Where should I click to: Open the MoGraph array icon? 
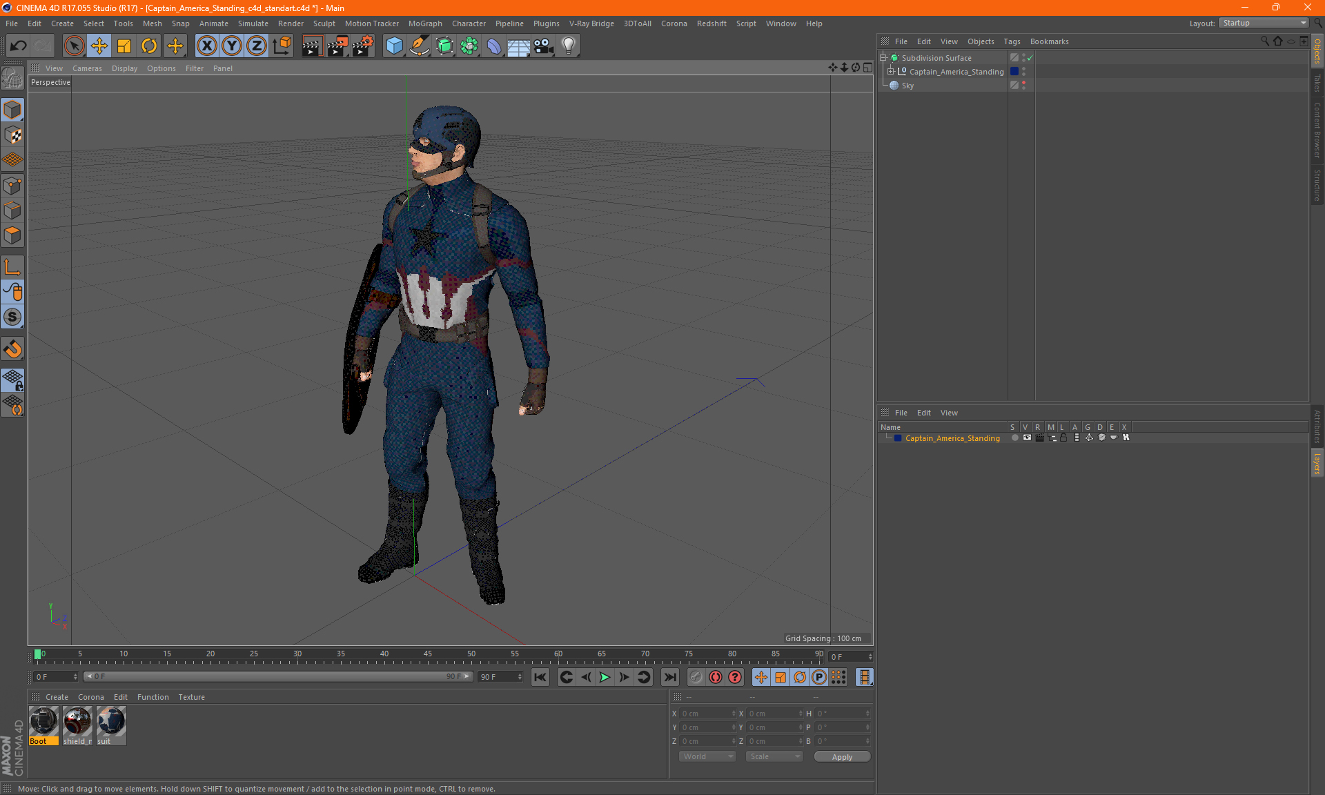[x=469, y=46]
